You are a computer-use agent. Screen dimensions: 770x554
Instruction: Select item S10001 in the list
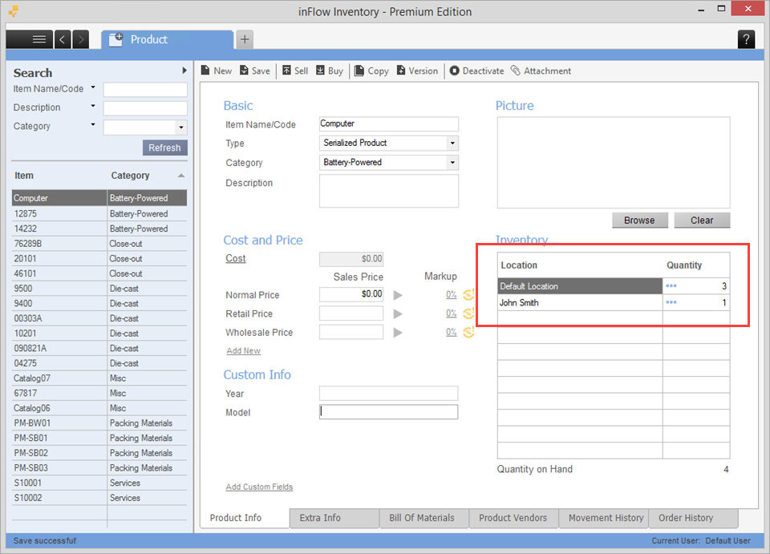coord(99,483)
